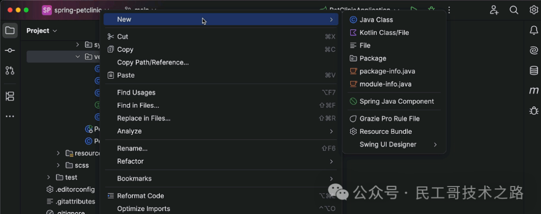This screenshot has width=541, height=214.
Task: Choose Optimize Imports
Action: click(221, 208)
